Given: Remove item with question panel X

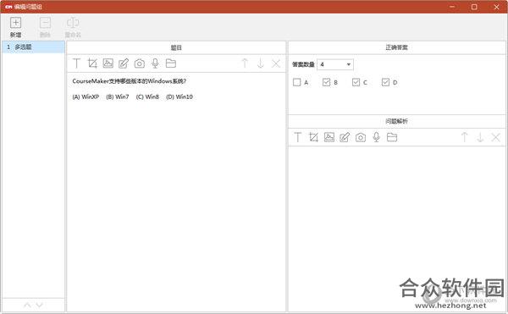Looking at the screenshot, I should pos(276,63).
